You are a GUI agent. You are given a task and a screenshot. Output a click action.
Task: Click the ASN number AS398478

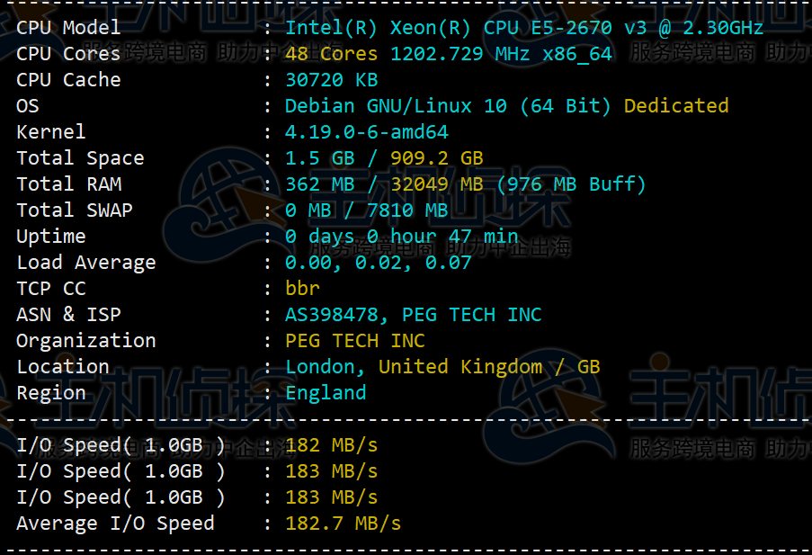[x=336, y=315]
